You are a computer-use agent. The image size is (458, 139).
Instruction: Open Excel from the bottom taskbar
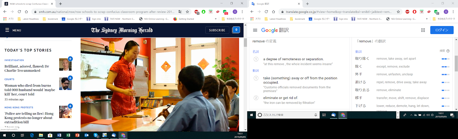coord(68,135)
